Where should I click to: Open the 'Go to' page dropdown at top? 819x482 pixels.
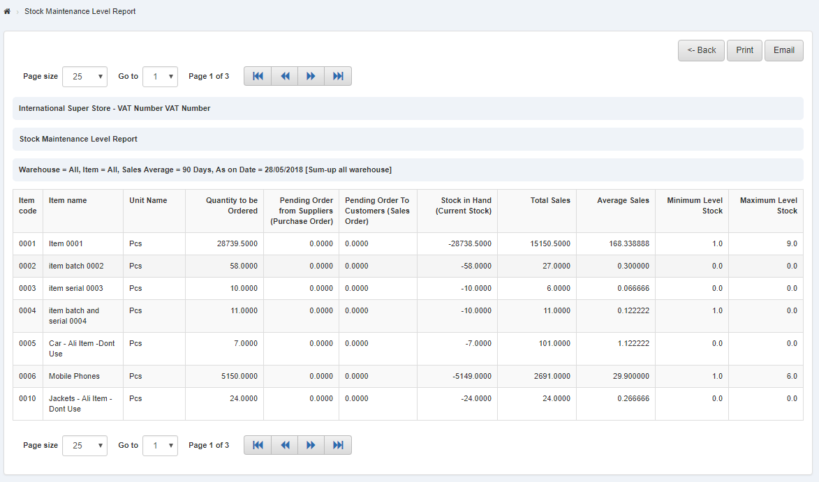click(x=160, y=76)
